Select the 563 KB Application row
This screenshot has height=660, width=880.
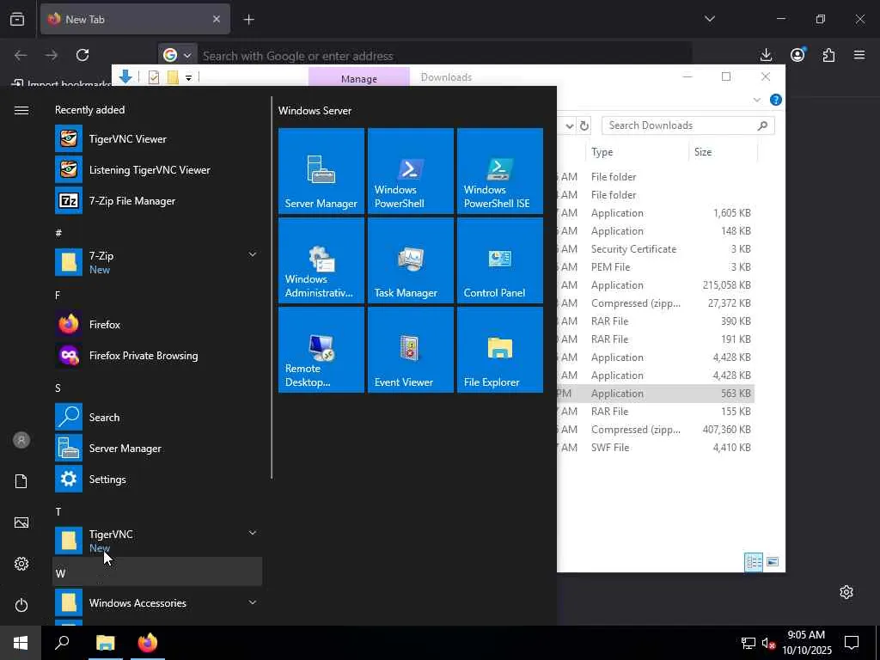(x=656, y=394)
